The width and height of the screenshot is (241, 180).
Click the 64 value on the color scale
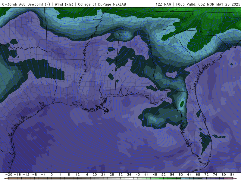[x=189, y=175]
